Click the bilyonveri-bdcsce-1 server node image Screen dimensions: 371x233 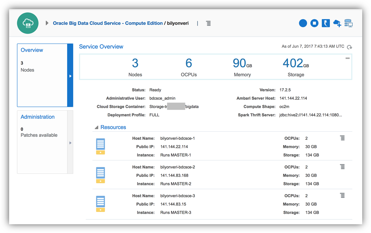tap(101, 146)
